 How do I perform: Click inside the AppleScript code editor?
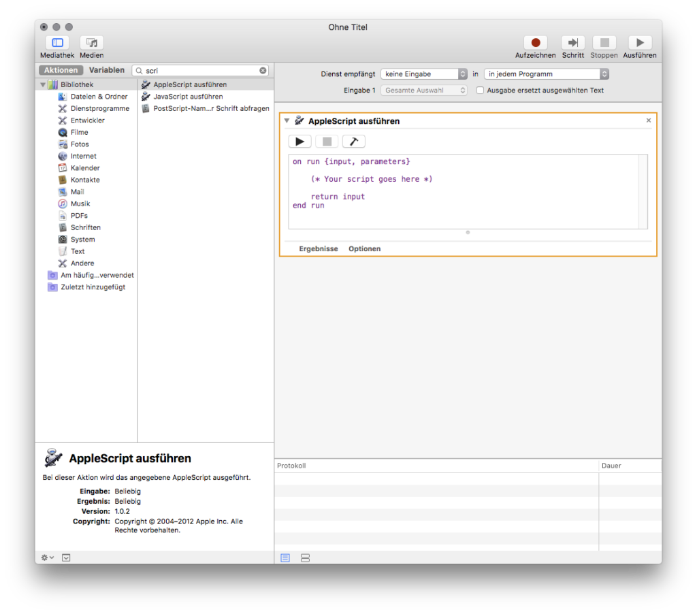pos(464,192)
